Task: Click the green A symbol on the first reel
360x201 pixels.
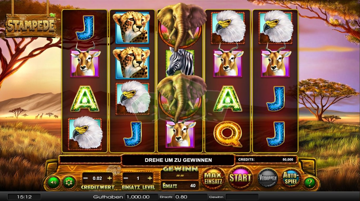Action: [85, 99]
